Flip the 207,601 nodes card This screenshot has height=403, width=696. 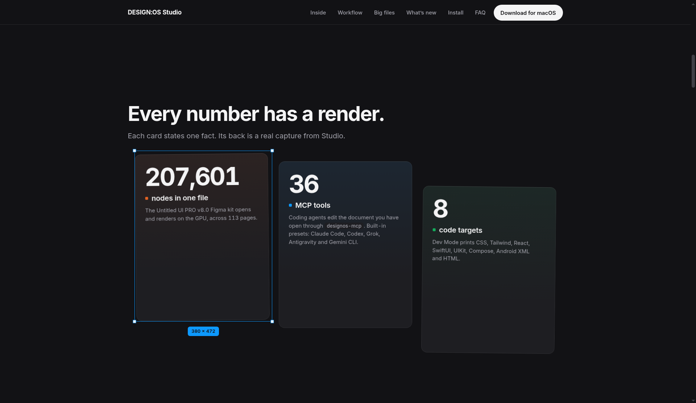click(x=202, y=237)
